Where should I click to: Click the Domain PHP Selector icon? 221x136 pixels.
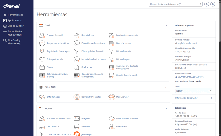pyautogui.click(x=77, y=97)
